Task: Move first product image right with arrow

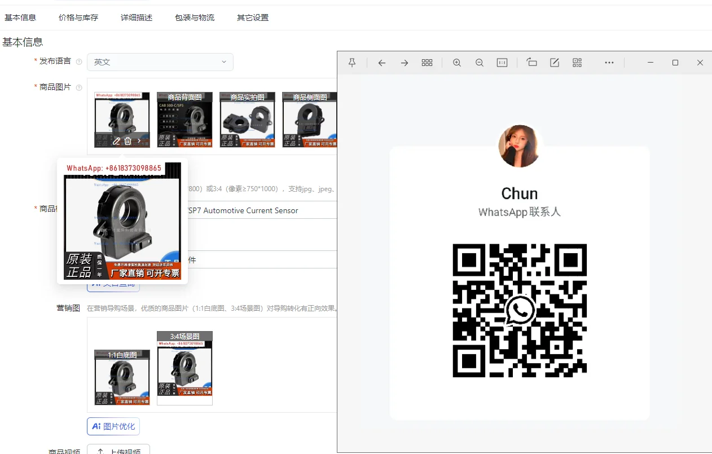Action: pos(139,141)
